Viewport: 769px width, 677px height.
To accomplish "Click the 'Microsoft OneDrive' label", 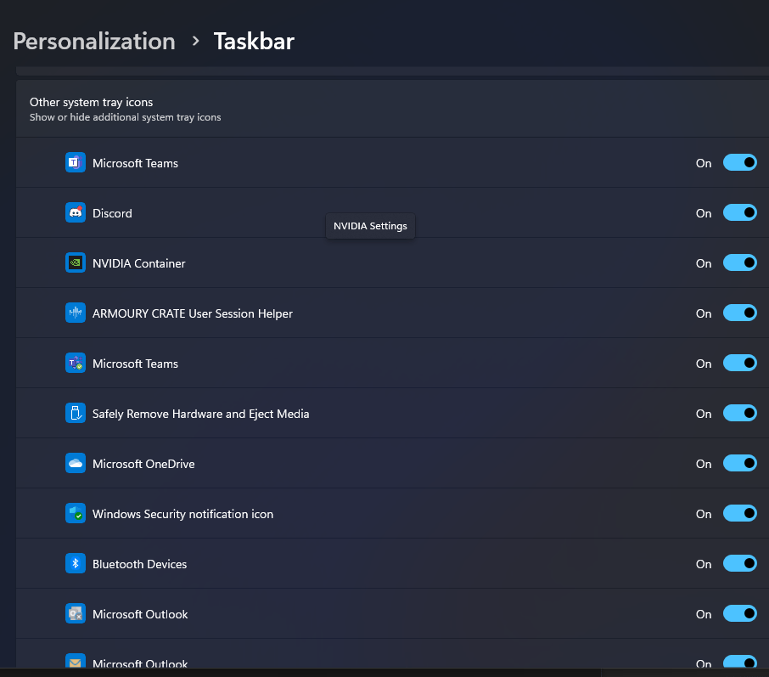I will pos(143,464).
